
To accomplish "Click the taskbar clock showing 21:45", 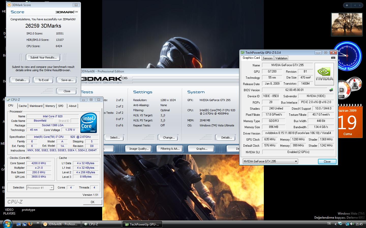I will (x=359, y=224).
